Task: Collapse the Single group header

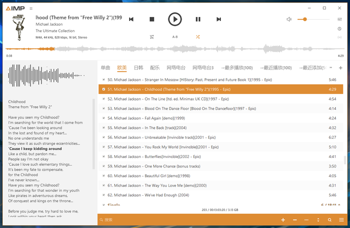Action: click(x=221, y=204)
